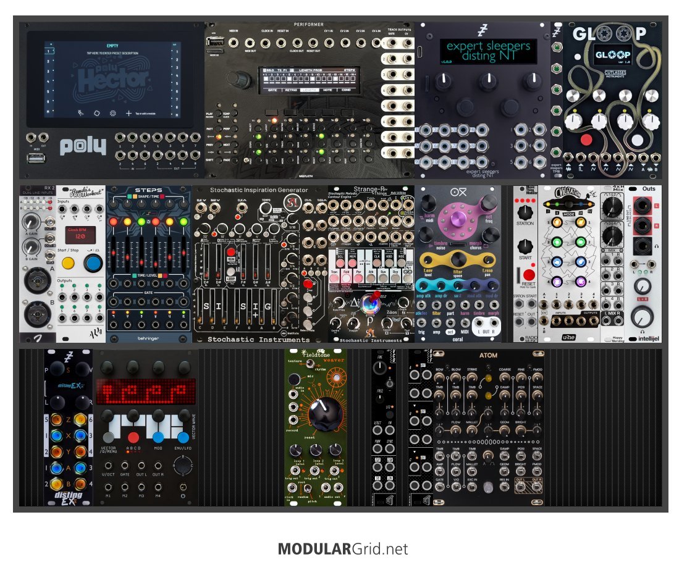
Task: Click the red joystick on Strange-R Things
Action: pos(374,298)
